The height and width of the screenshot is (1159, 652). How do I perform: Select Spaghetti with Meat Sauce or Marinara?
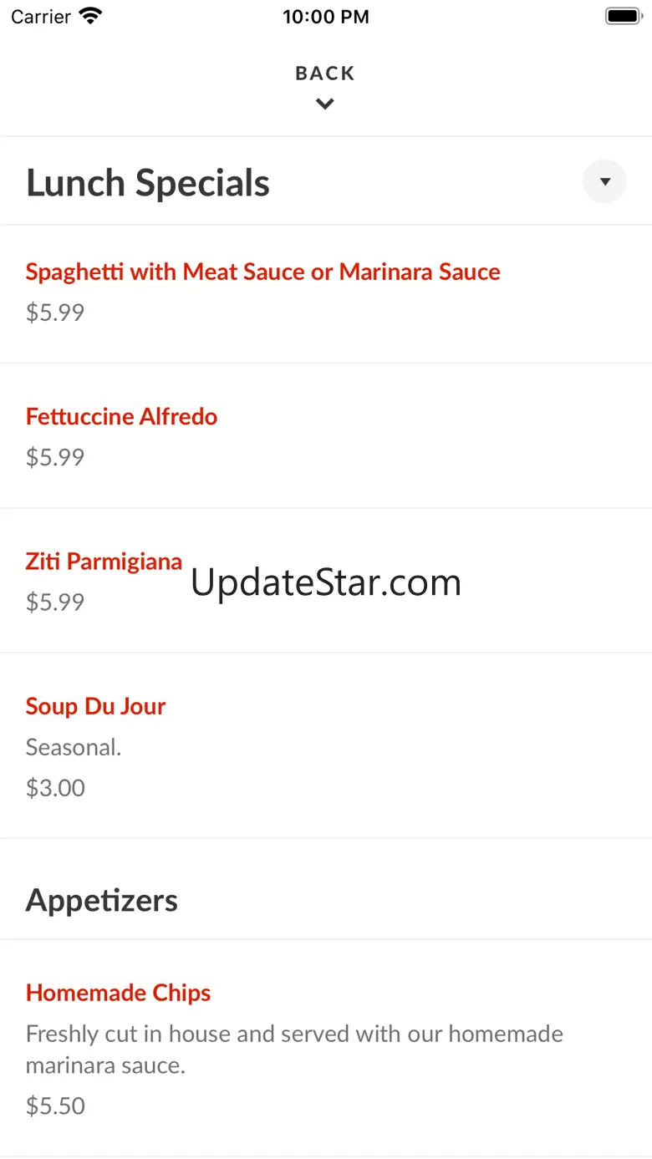(262, 272)
